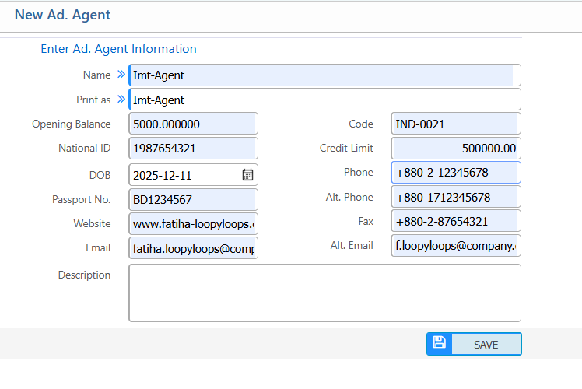
Task: Focus the DOB date text field
Action: (x=183, y=174)
